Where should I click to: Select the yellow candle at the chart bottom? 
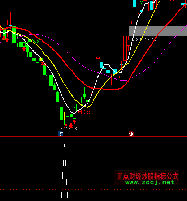(x=64, y=116)
